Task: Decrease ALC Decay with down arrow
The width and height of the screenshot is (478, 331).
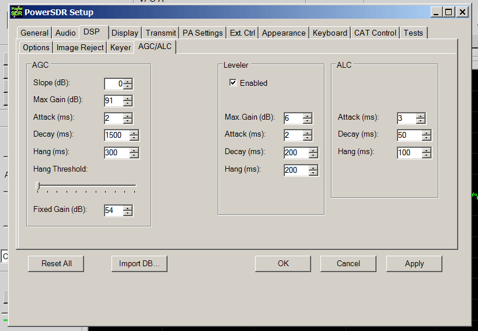Action: (427, 138)
